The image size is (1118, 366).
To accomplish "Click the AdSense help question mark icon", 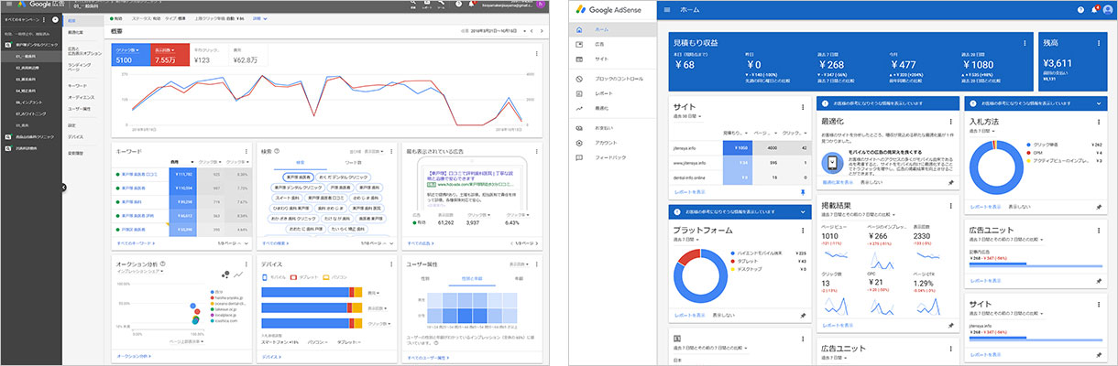I will click(x=1080, y=9).
